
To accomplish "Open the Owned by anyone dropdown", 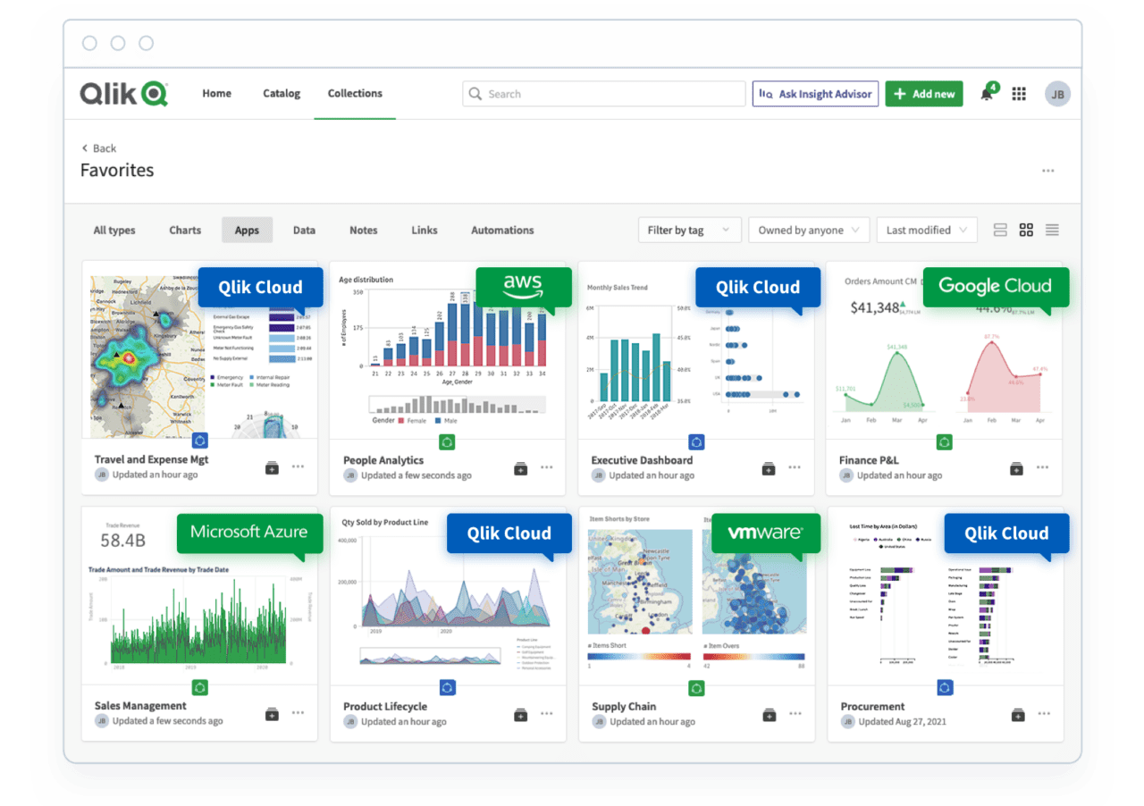I will pos(808,230).
